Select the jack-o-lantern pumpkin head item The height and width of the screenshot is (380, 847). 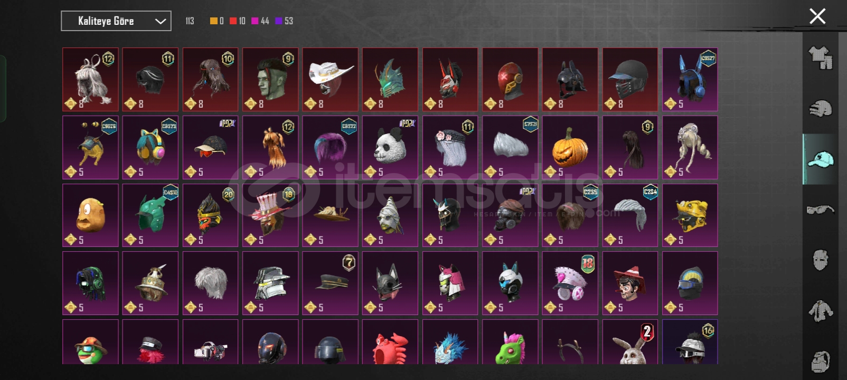570,147
